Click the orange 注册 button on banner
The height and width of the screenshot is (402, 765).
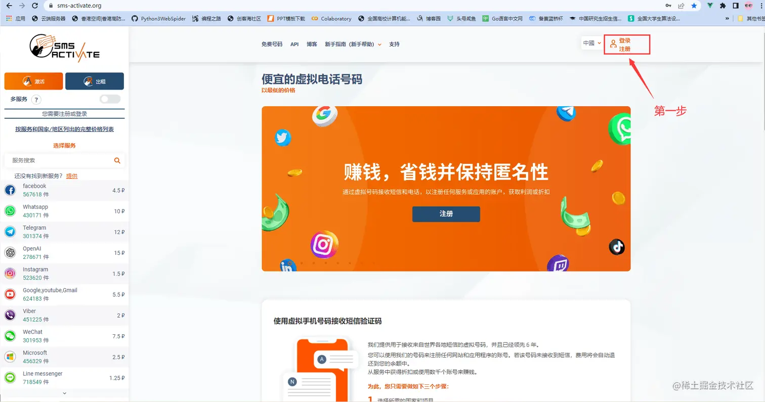tap(446, 214)
